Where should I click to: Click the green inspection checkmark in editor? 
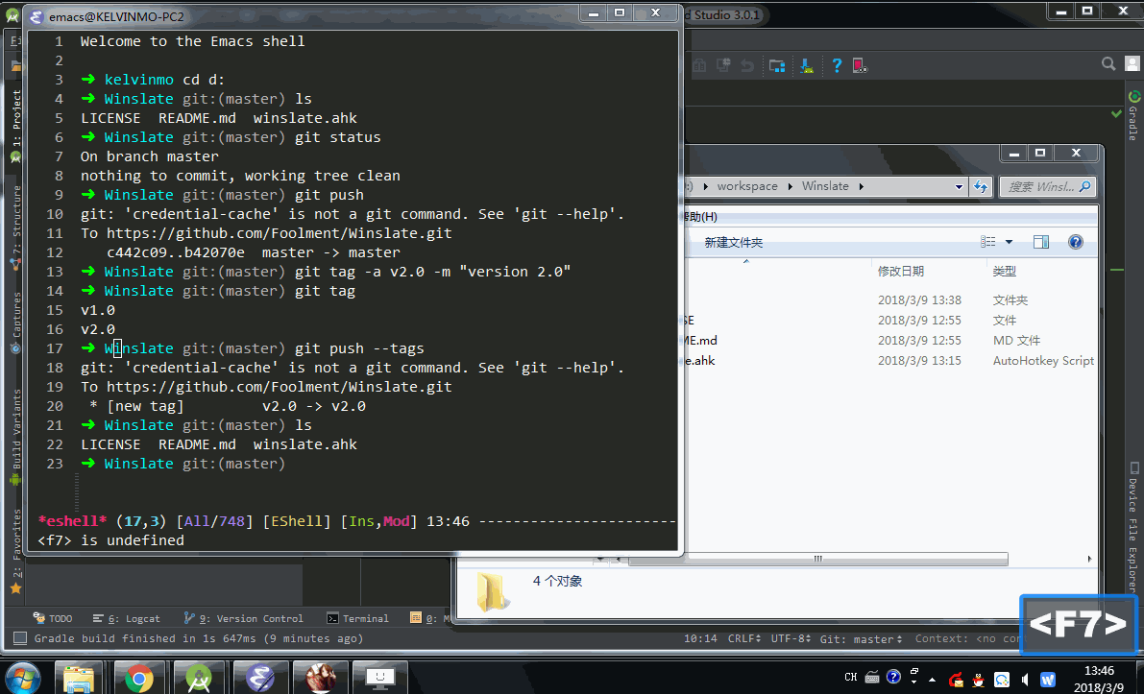(1116, 113)
